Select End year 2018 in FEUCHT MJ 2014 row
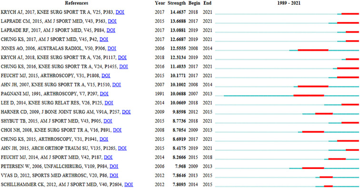 pyautogui.click(x=208, y=157)
